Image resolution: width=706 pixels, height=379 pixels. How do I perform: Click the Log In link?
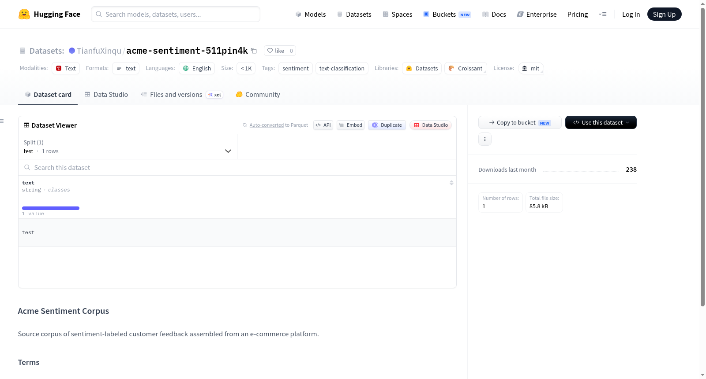[631, 14]
